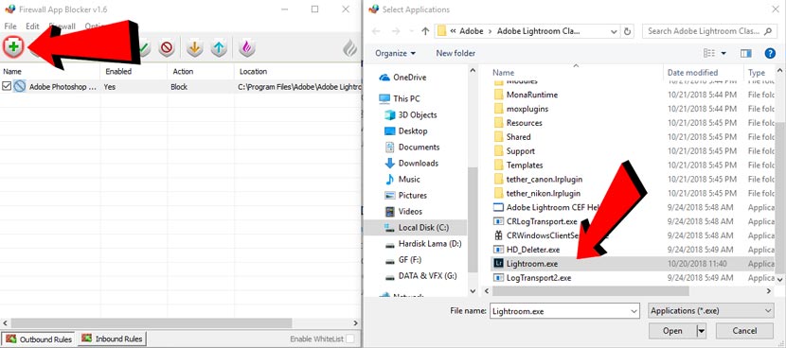Screen dimensions: 786x348
Task: Click the New folder button
Action: (456, 53)
